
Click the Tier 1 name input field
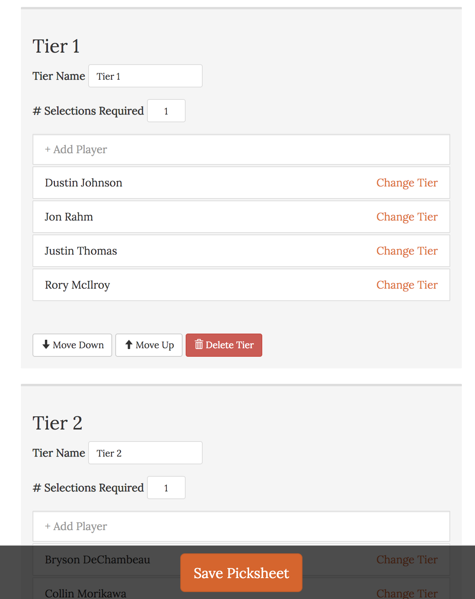[x=145, y=76]
